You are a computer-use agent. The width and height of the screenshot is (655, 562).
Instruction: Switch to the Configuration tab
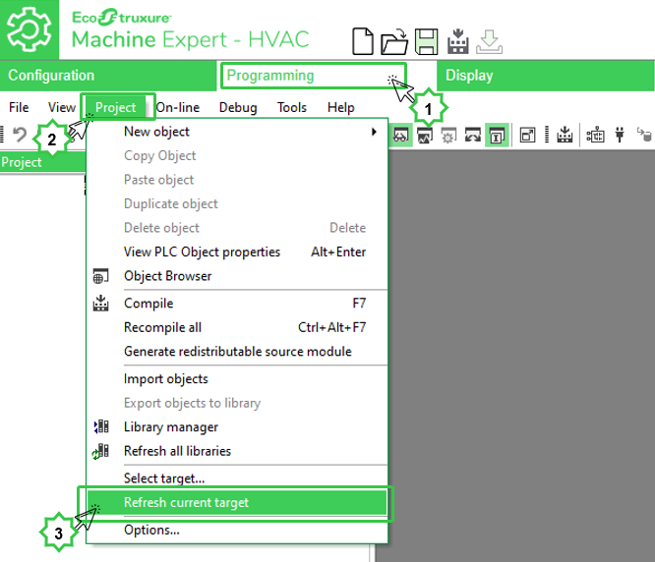coord(108,76)
